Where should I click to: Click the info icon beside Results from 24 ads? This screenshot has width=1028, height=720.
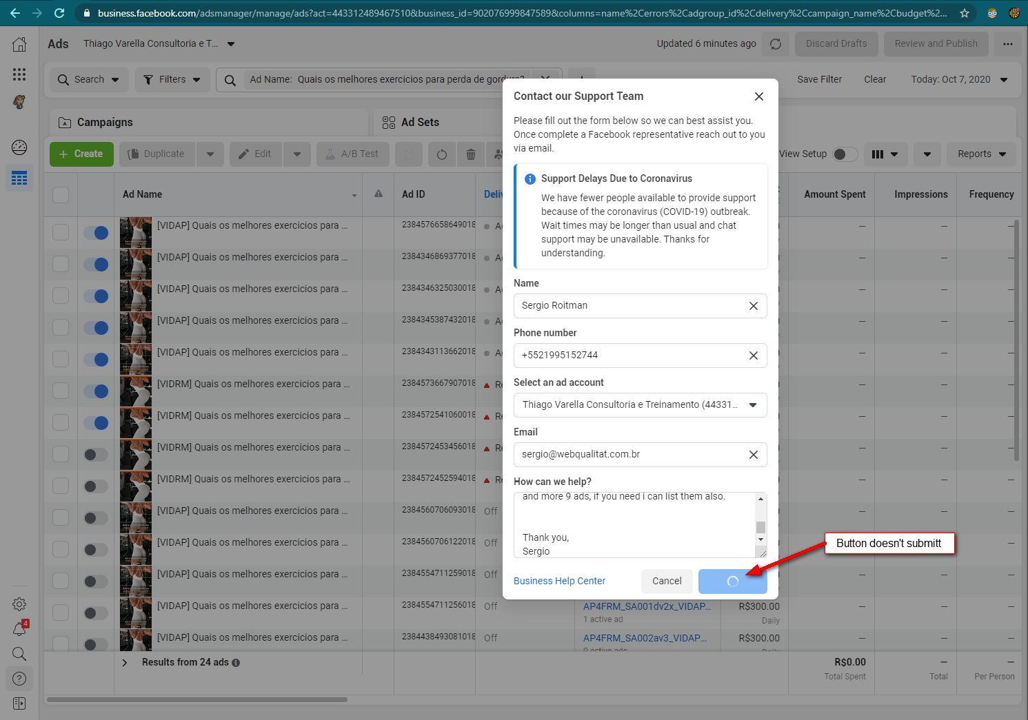tap(236, 663)
